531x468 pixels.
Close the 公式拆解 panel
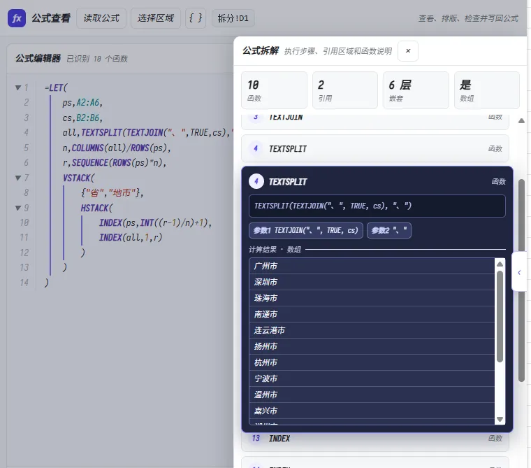tap(408, 51)
